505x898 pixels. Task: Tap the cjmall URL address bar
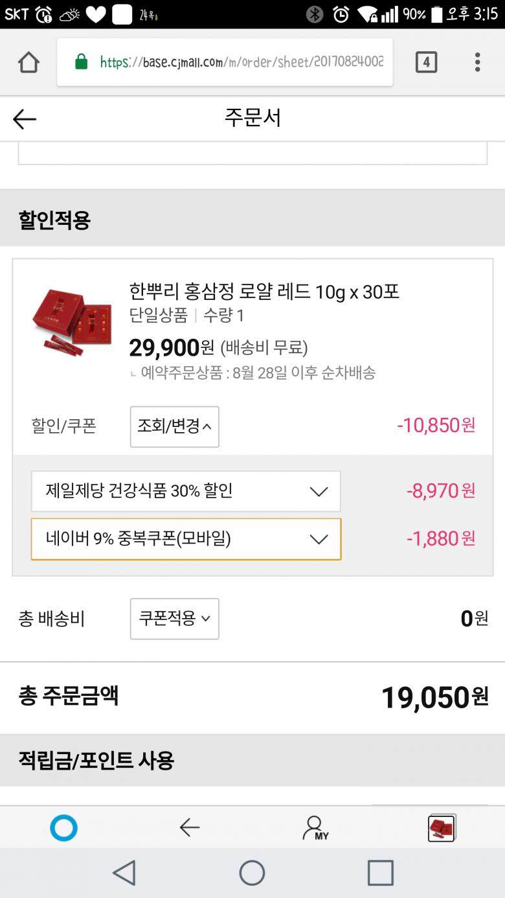[241, 62]
